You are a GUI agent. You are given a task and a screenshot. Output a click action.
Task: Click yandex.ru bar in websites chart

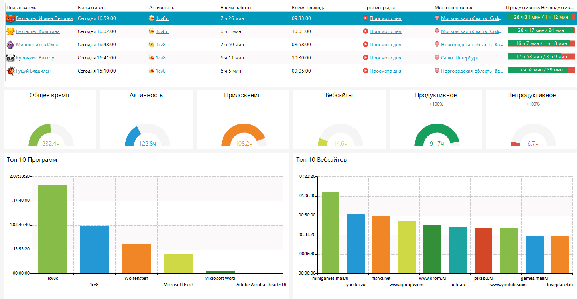(x=356, y=244)
